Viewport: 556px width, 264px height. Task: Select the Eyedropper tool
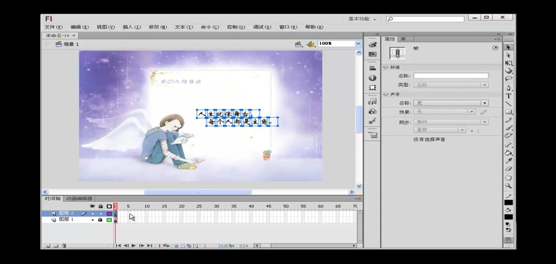[508, 161]
